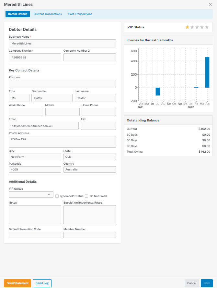217x288 pixels.
Task: Cancel the debtor edits
Action: click(x=192, y=283)
